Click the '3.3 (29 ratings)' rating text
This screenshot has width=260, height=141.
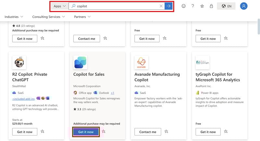[x=84, y=109]
